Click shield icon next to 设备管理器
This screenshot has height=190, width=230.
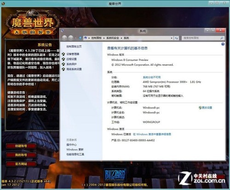pos(63,54)
